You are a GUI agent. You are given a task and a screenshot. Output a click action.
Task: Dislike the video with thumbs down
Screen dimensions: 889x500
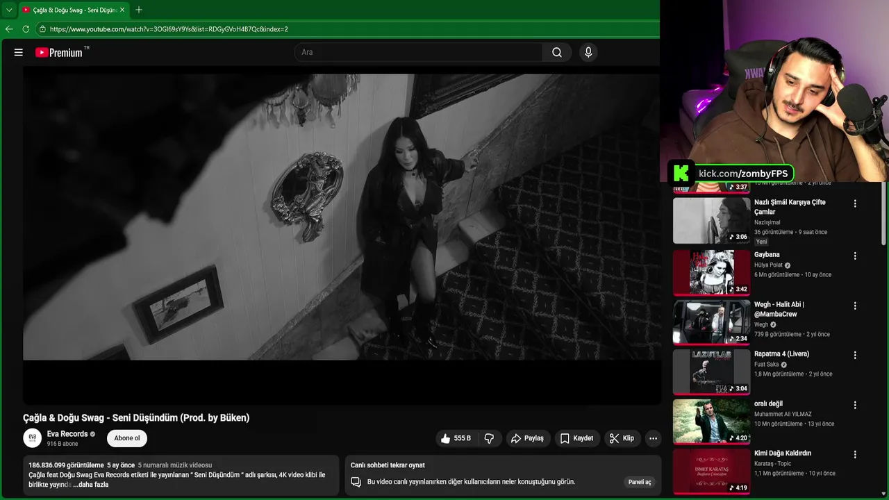[489, 438]
